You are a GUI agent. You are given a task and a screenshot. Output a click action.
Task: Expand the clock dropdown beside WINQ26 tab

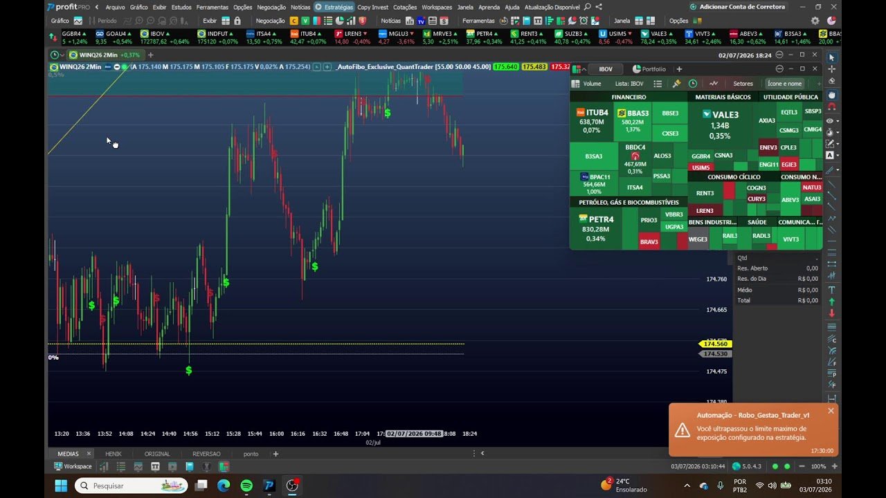click(62, 55)
